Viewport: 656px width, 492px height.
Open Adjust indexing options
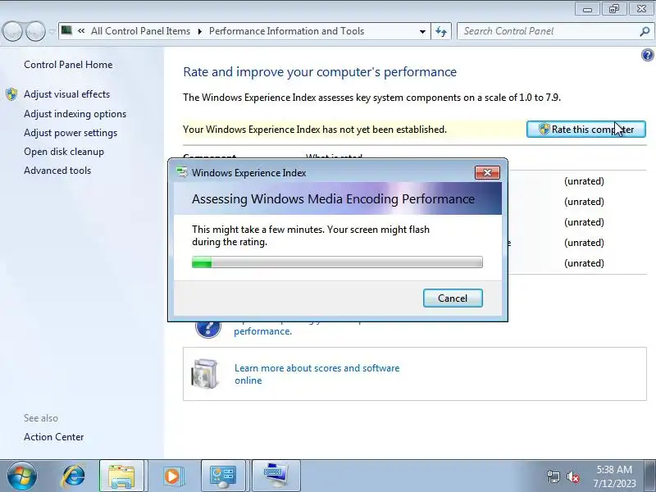[x=75, y=114]
